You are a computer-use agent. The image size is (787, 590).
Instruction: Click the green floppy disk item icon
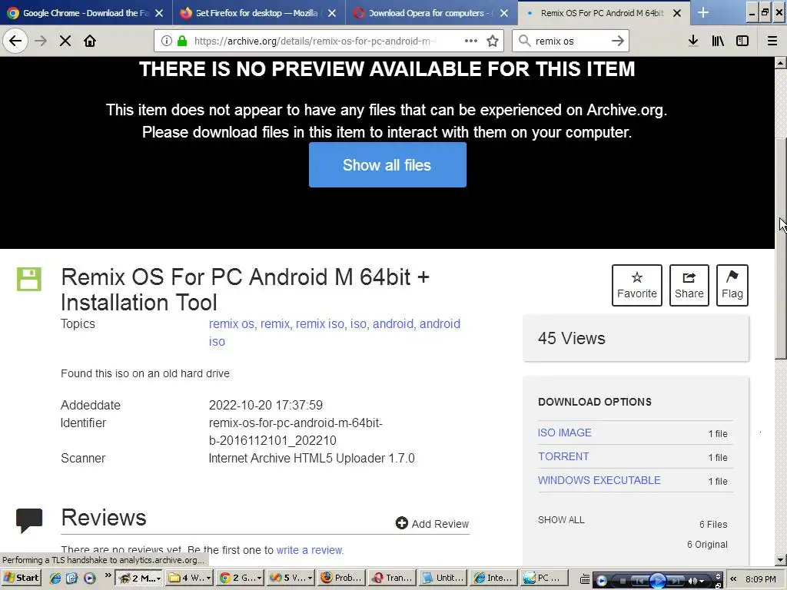(x=29, y=279)
